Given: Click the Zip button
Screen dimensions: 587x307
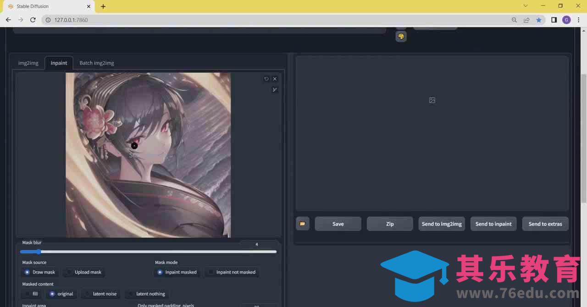Looking at the screenshot, I should (x=390, y=224).
